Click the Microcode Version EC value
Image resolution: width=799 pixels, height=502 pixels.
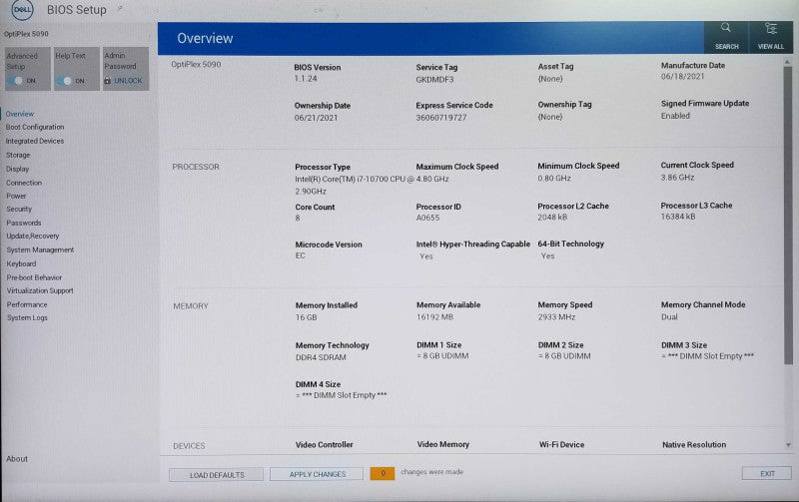(301, 255)
